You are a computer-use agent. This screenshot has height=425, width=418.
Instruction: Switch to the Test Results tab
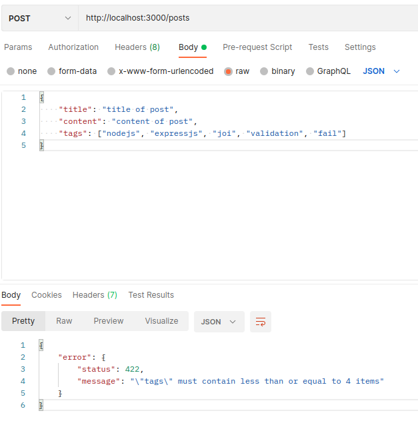pos(151,295)
